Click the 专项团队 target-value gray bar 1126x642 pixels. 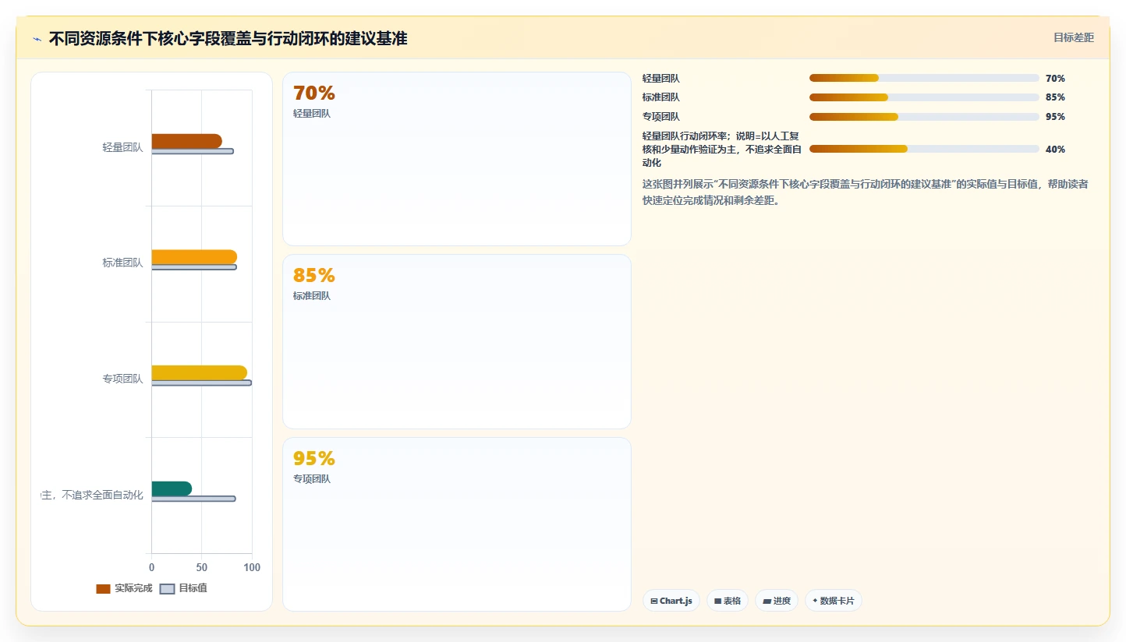click(201, 383)
